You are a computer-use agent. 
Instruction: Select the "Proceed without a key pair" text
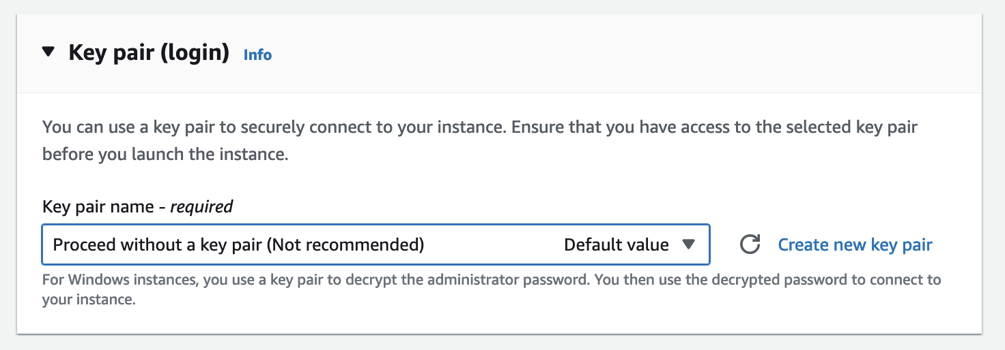(157, 244)
